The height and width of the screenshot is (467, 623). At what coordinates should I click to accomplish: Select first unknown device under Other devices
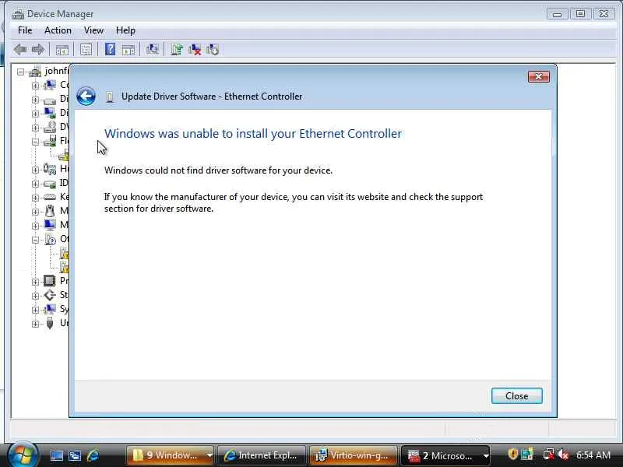pyautogui.click(x=64, y=253)
